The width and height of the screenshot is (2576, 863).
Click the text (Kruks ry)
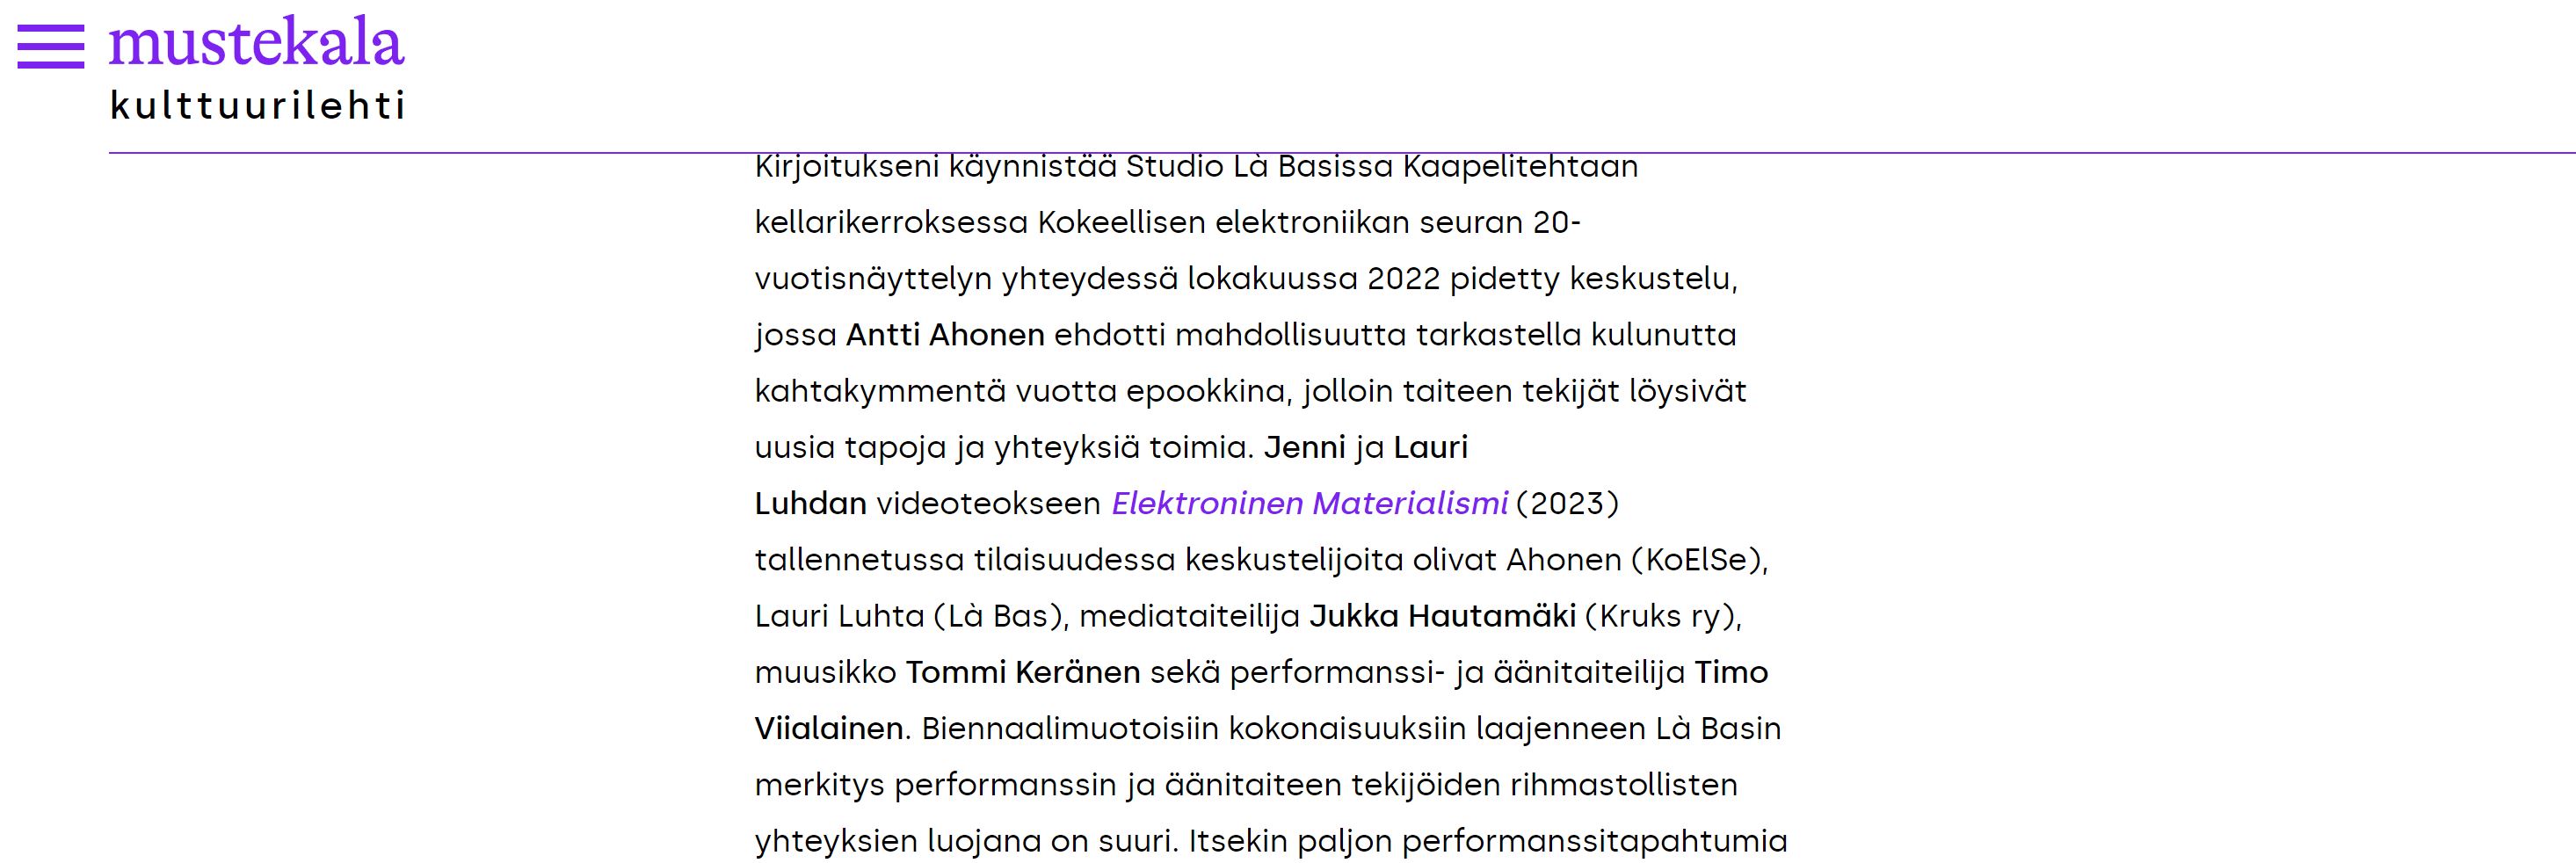click(1664, 616)
